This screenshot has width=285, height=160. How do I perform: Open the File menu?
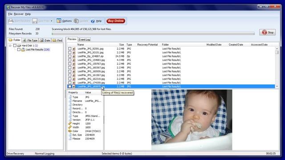tap(10, 14)
